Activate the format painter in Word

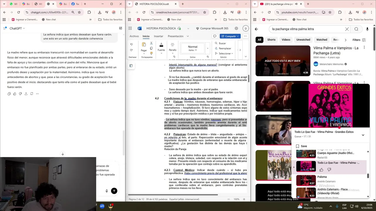click(x=151, y=53)
